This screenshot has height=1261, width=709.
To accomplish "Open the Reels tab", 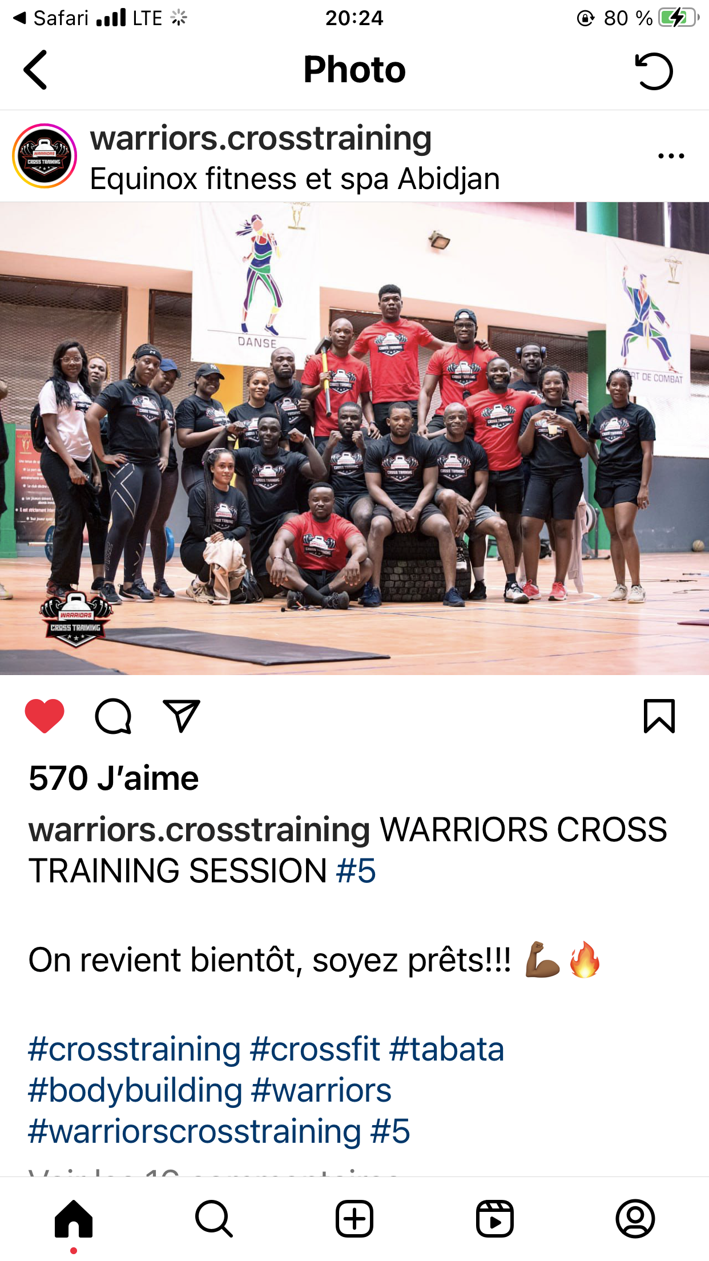I will pos(495,1219).
